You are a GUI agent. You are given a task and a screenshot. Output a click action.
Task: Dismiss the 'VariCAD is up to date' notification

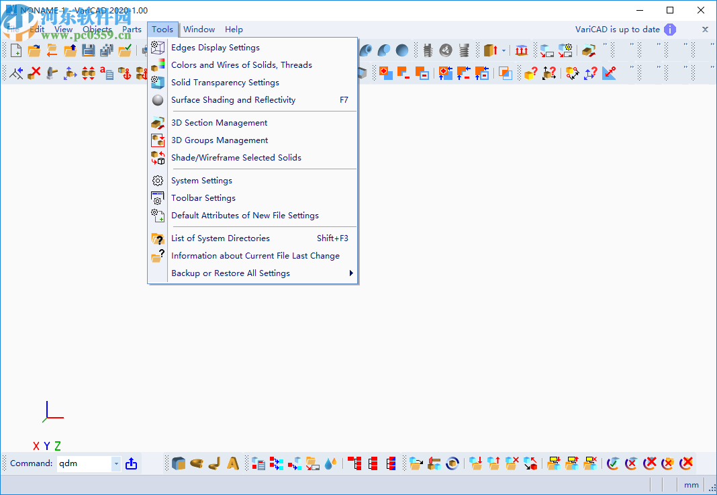(x=705, y=30)
